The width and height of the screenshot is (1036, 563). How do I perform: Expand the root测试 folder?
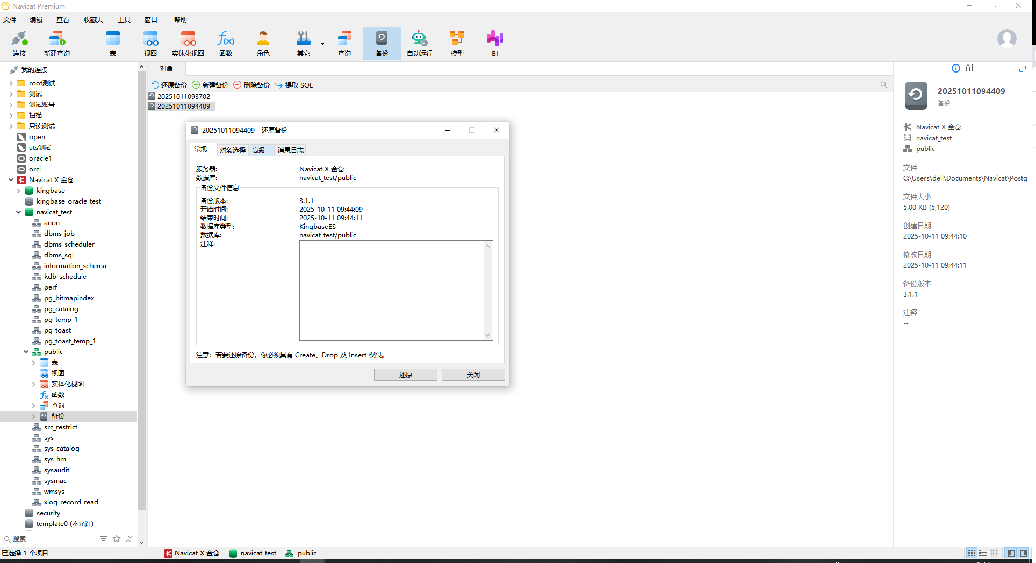pos(11,83)
